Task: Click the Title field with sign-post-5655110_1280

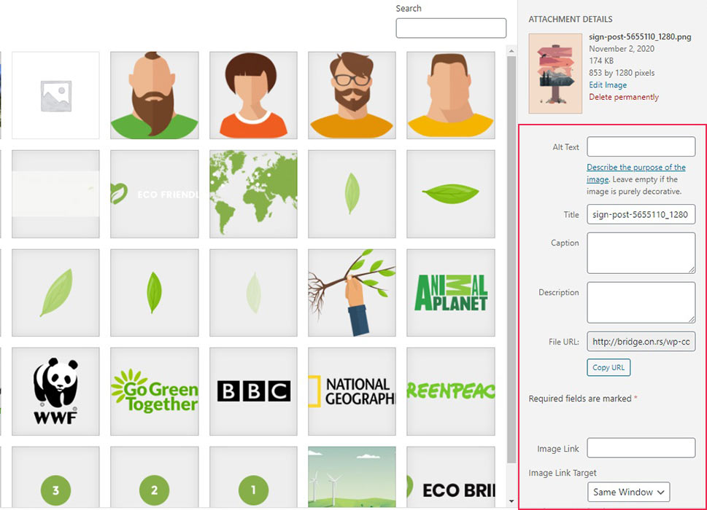Action: point(641,214)
